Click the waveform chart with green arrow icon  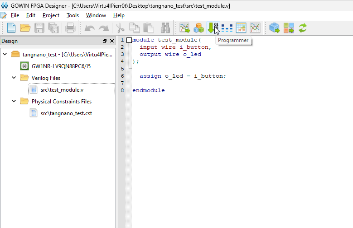[184, 28]
